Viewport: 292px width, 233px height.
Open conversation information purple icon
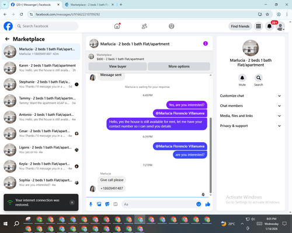[x=206, y=44]
